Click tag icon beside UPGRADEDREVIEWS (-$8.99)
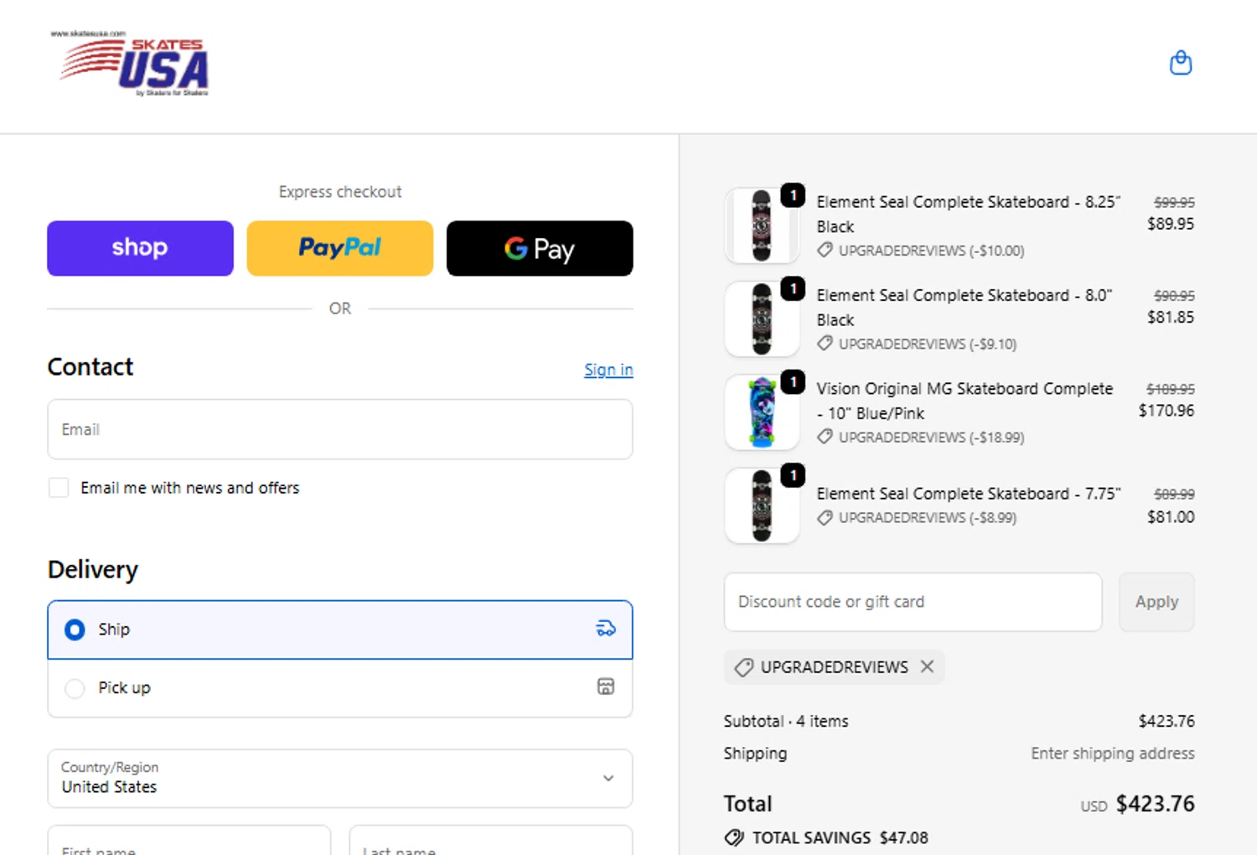 pos(825,517)
